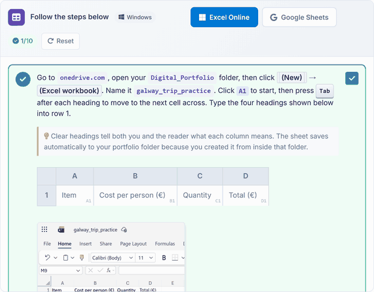
Task: Expand the Borders dropdown arrow
Action: (183, 258)
